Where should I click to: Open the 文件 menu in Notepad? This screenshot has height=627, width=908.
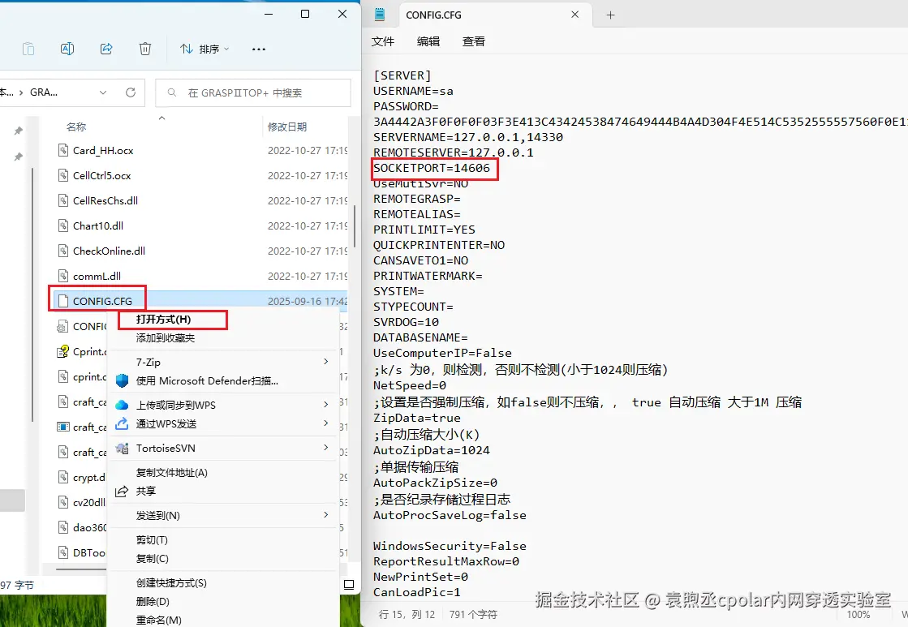[x=382, y=41]
